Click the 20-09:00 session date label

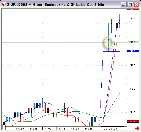click(x=110, y=129)
